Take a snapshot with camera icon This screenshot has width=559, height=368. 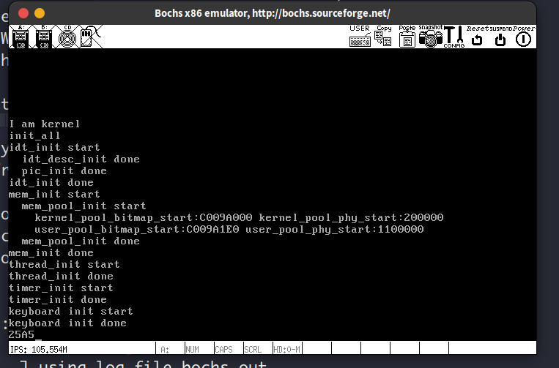pyautogui.click(x=430, y=37)
